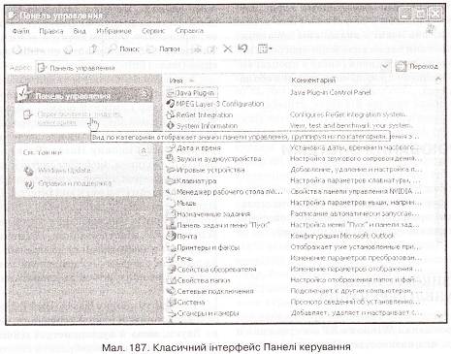Open the Правка menu
The image size is (451, 354).
[x=51, y=31]
